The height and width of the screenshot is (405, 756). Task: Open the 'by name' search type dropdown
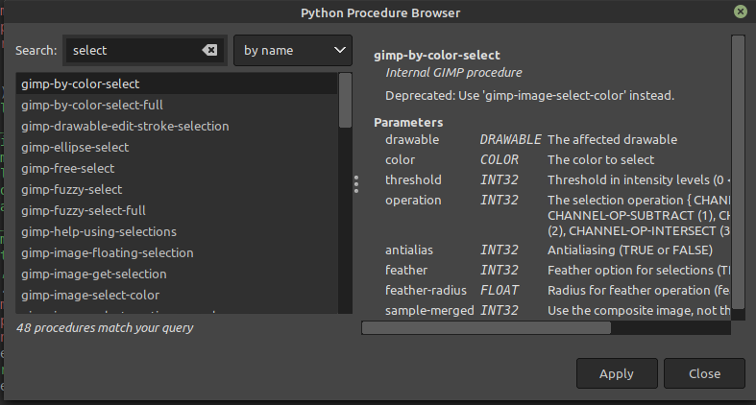[x=293, y=50]
